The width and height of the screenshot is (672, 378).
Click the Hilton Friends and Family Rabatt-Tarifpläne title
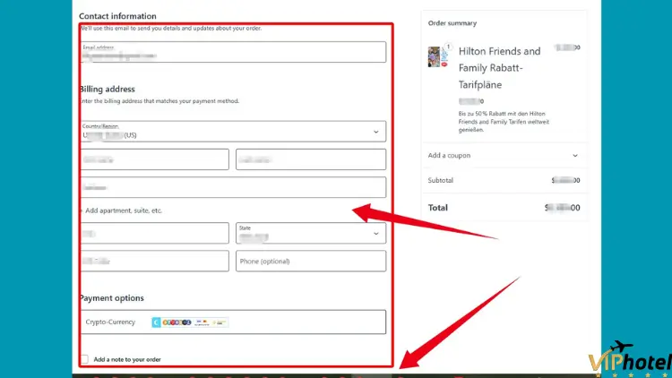499,68
